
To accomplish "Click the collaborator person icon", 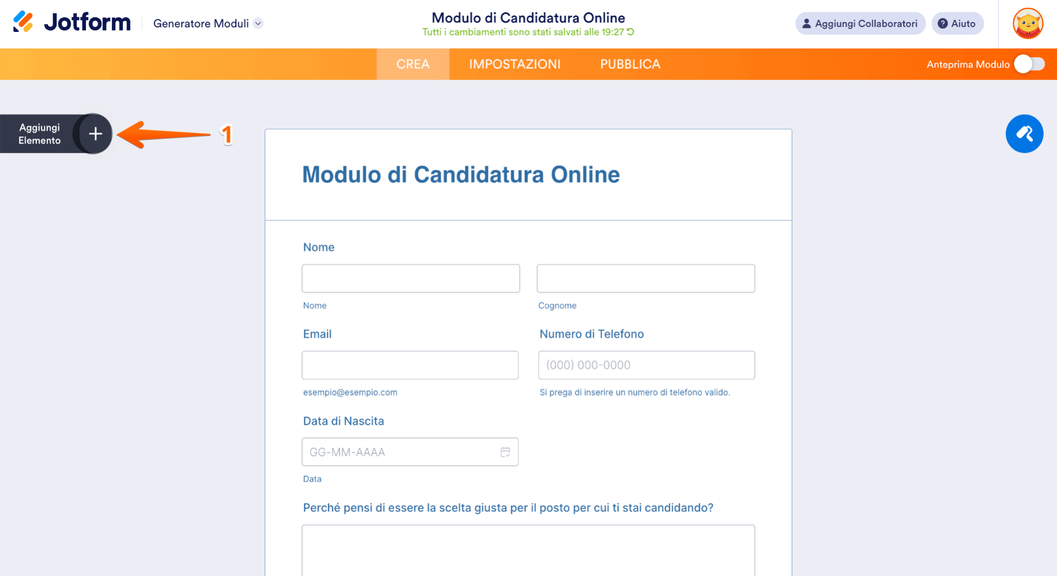I will [x=806, y=23].
